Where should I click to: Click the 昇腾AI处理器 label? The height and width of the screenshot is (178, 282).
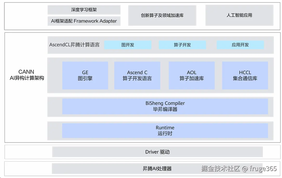157,169
